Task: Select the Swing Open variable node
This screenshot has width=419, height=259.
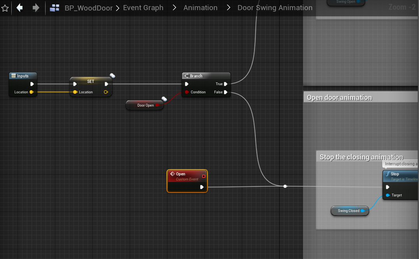Action: (346, 2)
